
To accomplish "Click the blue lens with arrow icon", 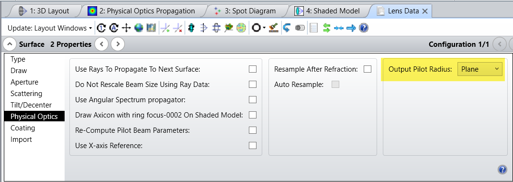I will click(x=204, y=28).
